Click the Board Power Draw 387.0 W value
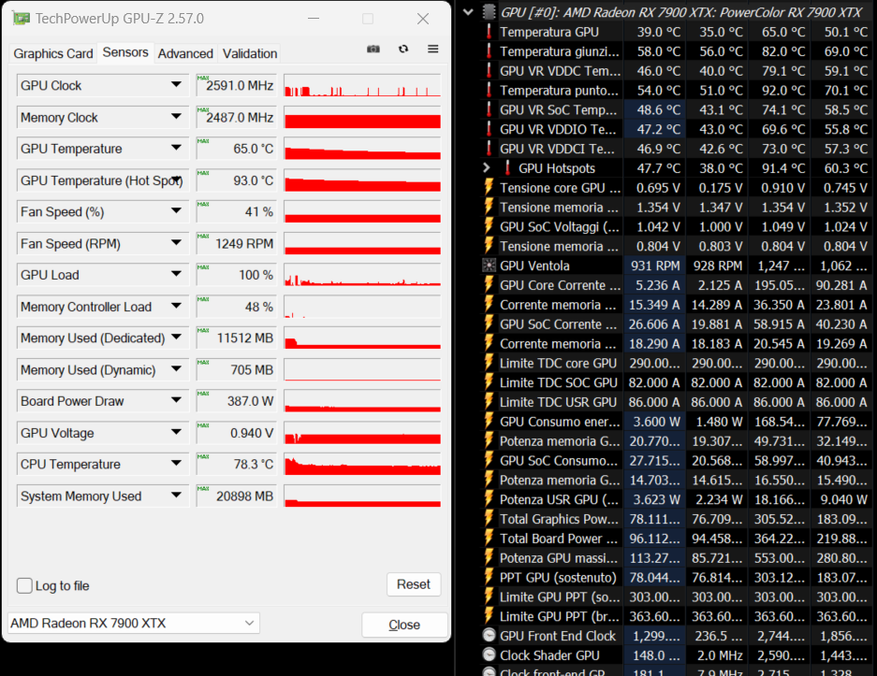877x676 pixels. point(237,401)
